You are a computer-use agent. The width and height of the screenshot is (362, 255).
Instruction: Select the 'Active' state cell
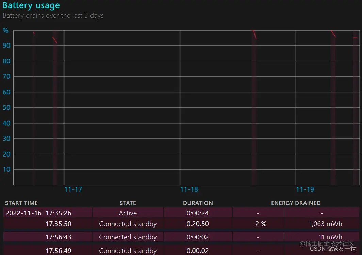pos(128,213)
